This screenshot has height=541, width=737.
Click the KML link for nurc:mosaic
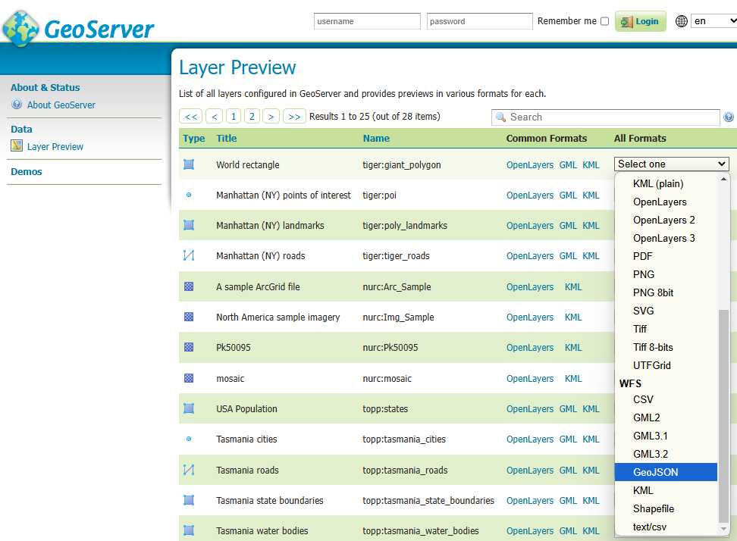573,378
